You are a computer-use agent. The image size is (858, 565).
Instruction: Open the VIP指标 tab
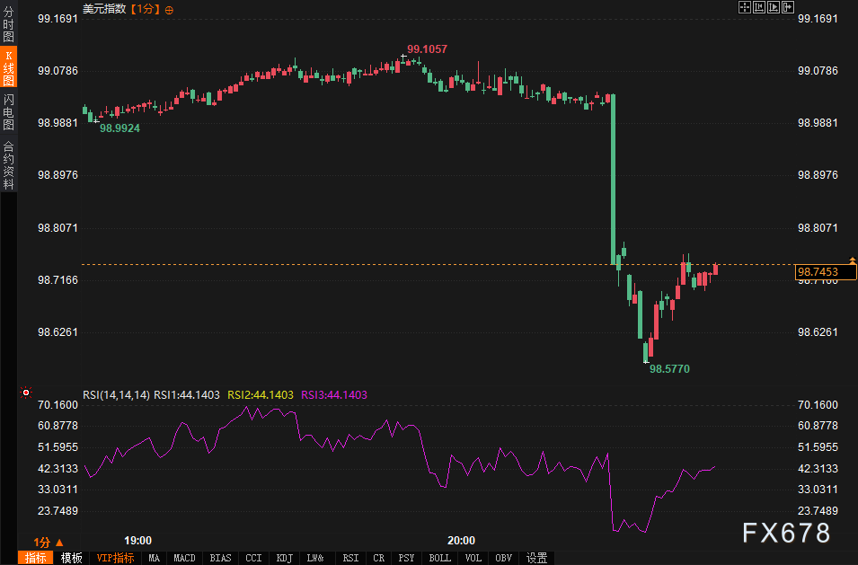point(115,558)
